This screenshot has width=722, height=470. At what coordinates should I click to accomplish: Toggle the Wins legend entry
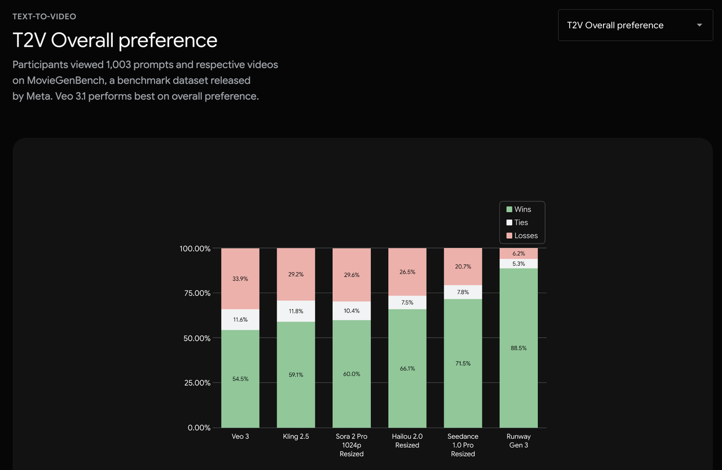pyautogui.click(x=522, y=209)
